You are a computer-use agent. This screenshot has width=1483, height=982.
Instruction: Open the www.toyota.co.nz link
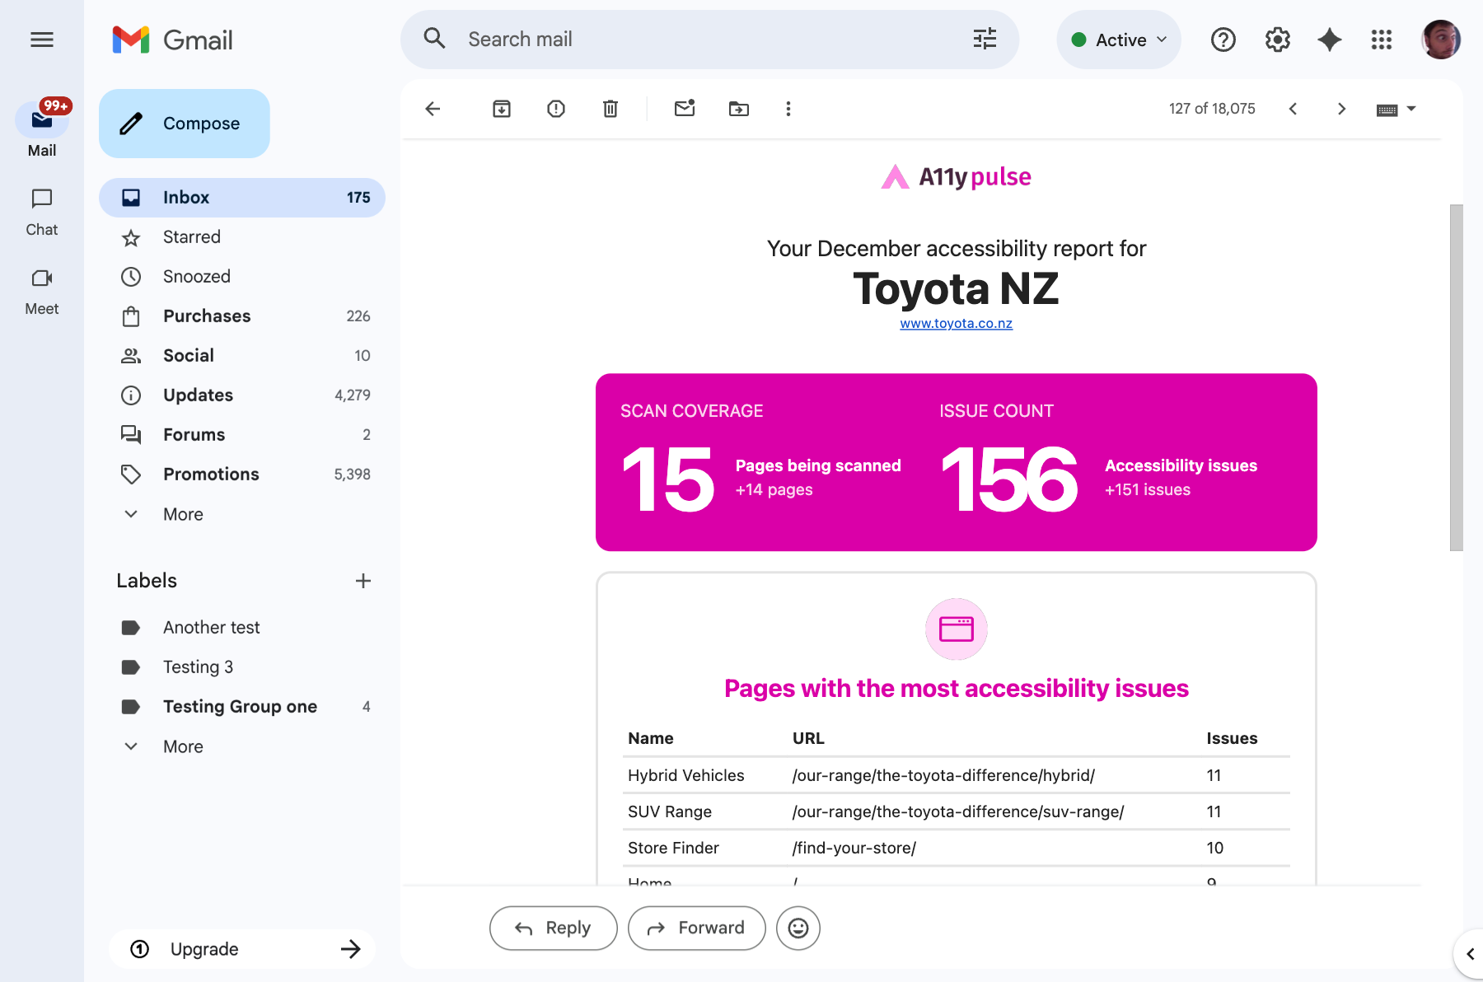coord(956,324)
